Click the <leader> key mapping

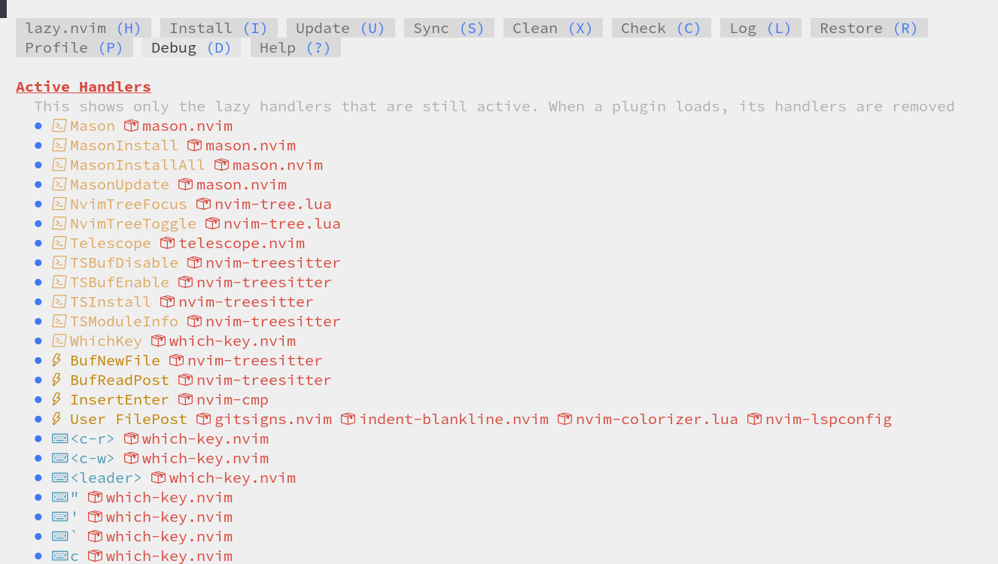click(x=106, y=478)
